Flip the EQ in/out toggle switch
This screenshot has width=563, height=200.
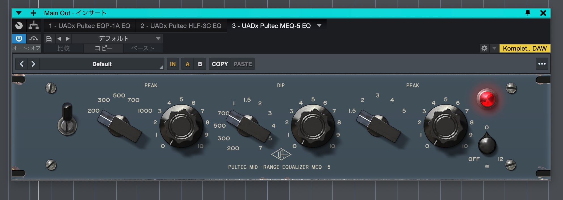tap(67, 119)
